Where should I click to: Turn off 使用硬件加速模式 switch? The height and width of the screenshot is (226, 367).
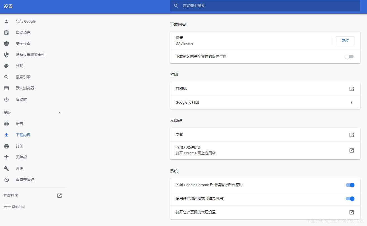[x=350, y=199]
